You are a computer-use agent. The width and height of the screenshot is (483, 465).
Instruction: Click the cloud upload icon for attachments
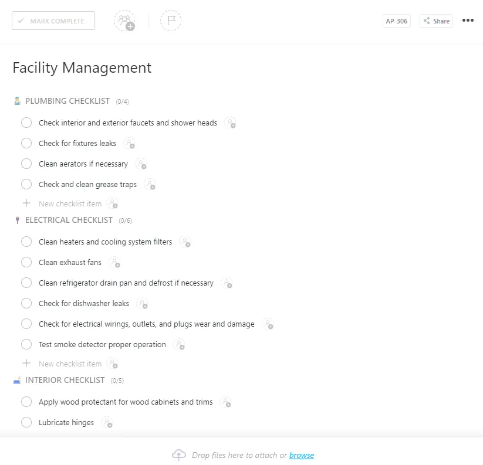(x=179, y=454)
